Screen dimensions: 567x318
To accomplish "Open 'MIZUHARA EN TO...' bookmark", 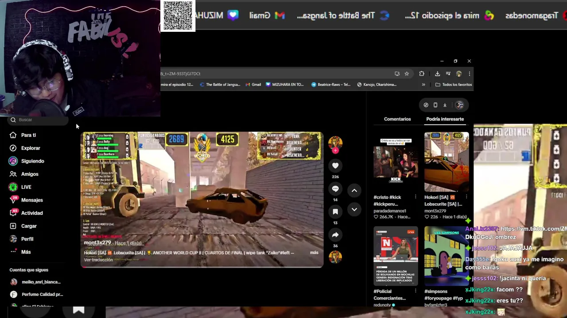I will tap(285, 85).
